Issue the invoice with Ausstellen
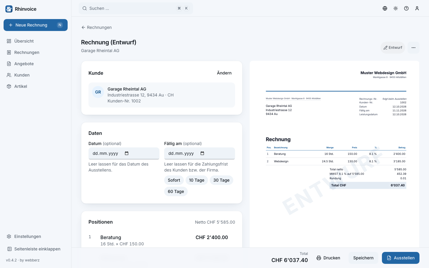The height and width of the screenshot is (268, 429). 401,258
